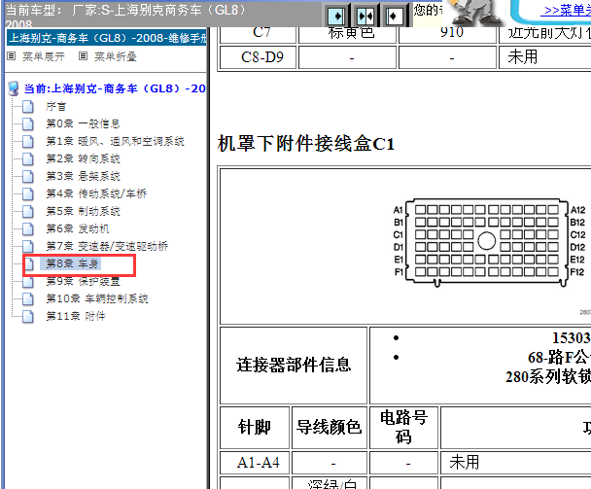Open 第7章 变速器/变速驱动桥

coord(107,247)
